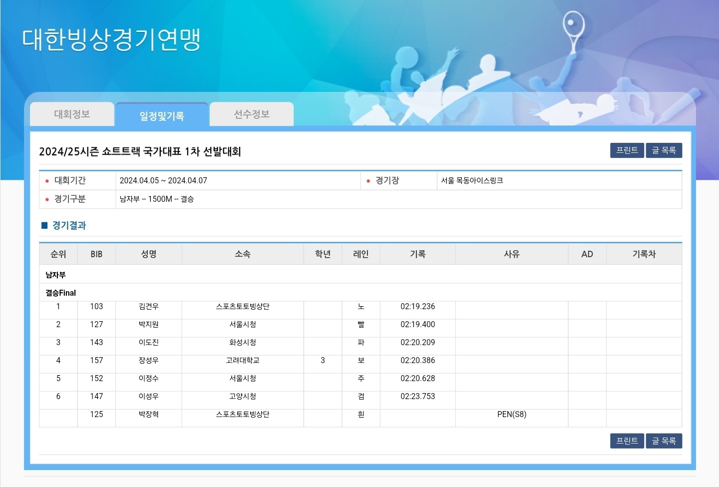Click the PEN(S8) reason cell
This screenshot has height=487, width=719.
coord(511,415)
